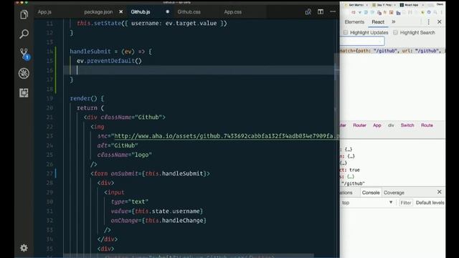Close the DevTools panel

point(440,22)
